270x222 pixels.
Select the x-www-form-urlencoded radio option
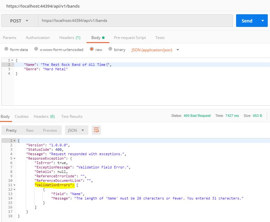click(x=36, y=49)
